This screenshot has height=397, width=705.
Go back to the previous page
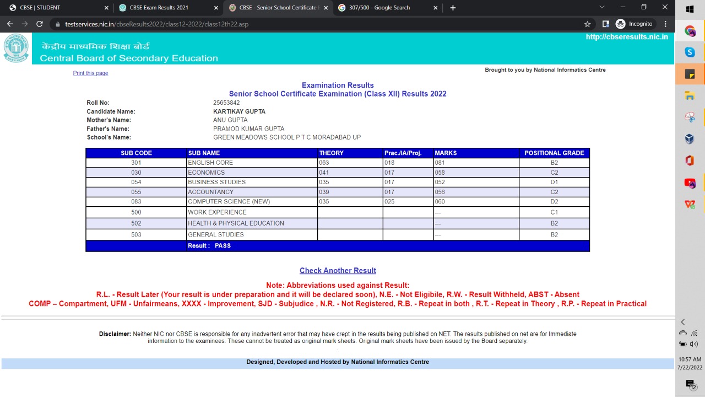[x=10, y=24]
